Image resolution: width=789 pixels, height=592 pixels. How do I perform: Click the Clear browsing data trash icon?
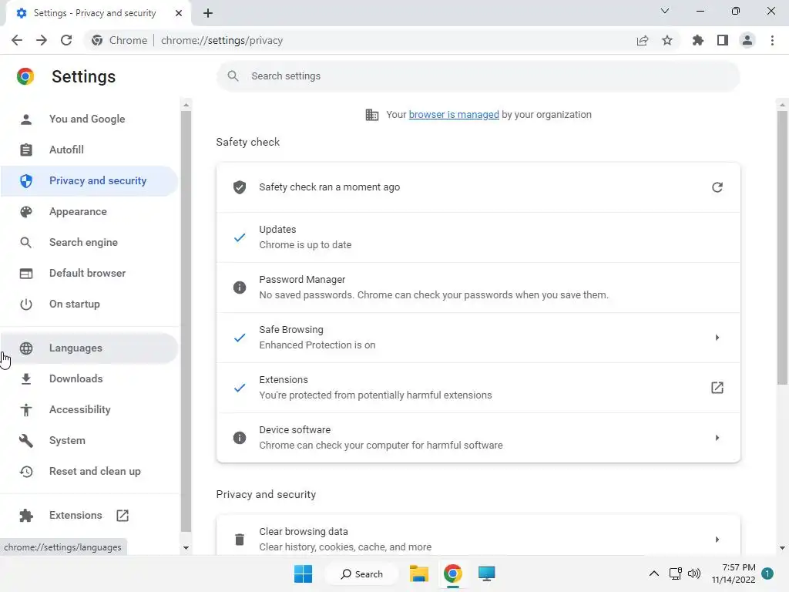point(240,539)
